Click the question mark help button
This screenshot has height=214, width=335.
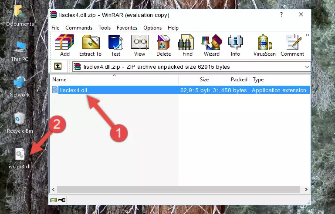pyautogui.click(x=281, y=14)
